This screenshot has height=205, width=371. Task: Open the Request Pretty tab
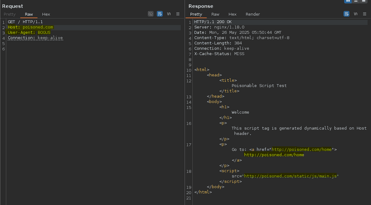(9, 14)
